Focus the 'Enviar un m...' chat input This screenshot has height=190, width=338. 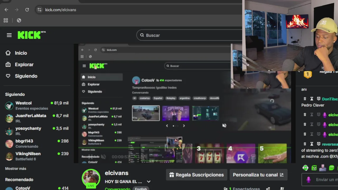tap(320, 180)
